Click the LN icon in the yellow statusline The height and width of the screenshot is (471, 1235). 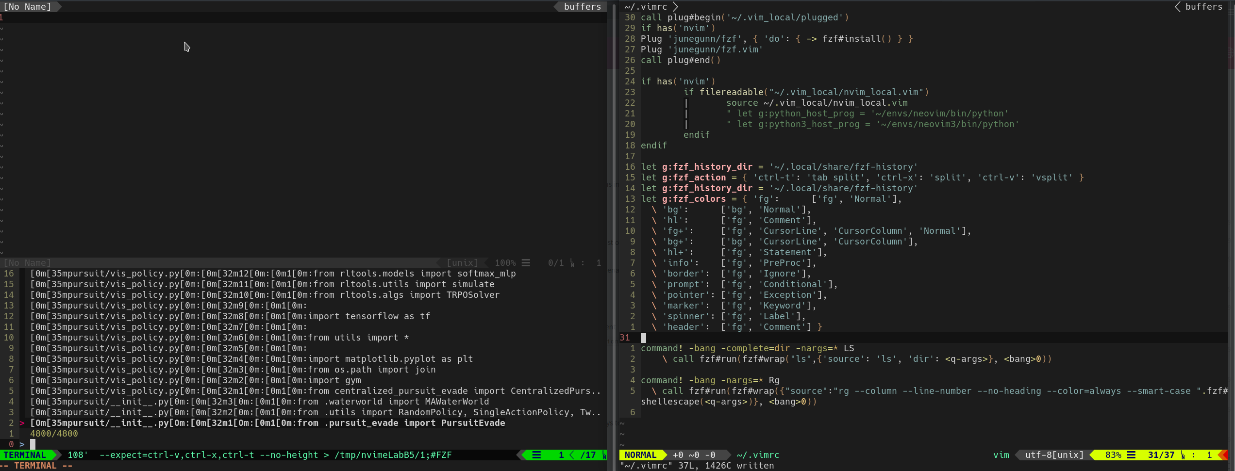click(x=1182, y=455)
